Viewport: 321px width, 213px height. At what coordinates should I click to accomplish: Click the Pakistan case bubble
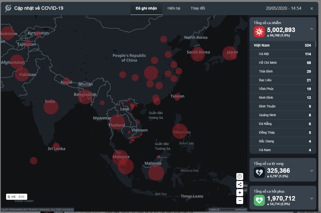pyautogui.click(x=22, y=74)
